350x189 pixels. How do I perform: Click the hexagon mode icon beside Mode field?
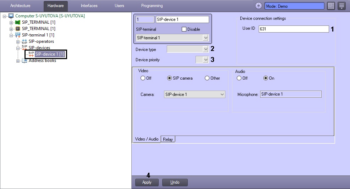tap(258, 6)
